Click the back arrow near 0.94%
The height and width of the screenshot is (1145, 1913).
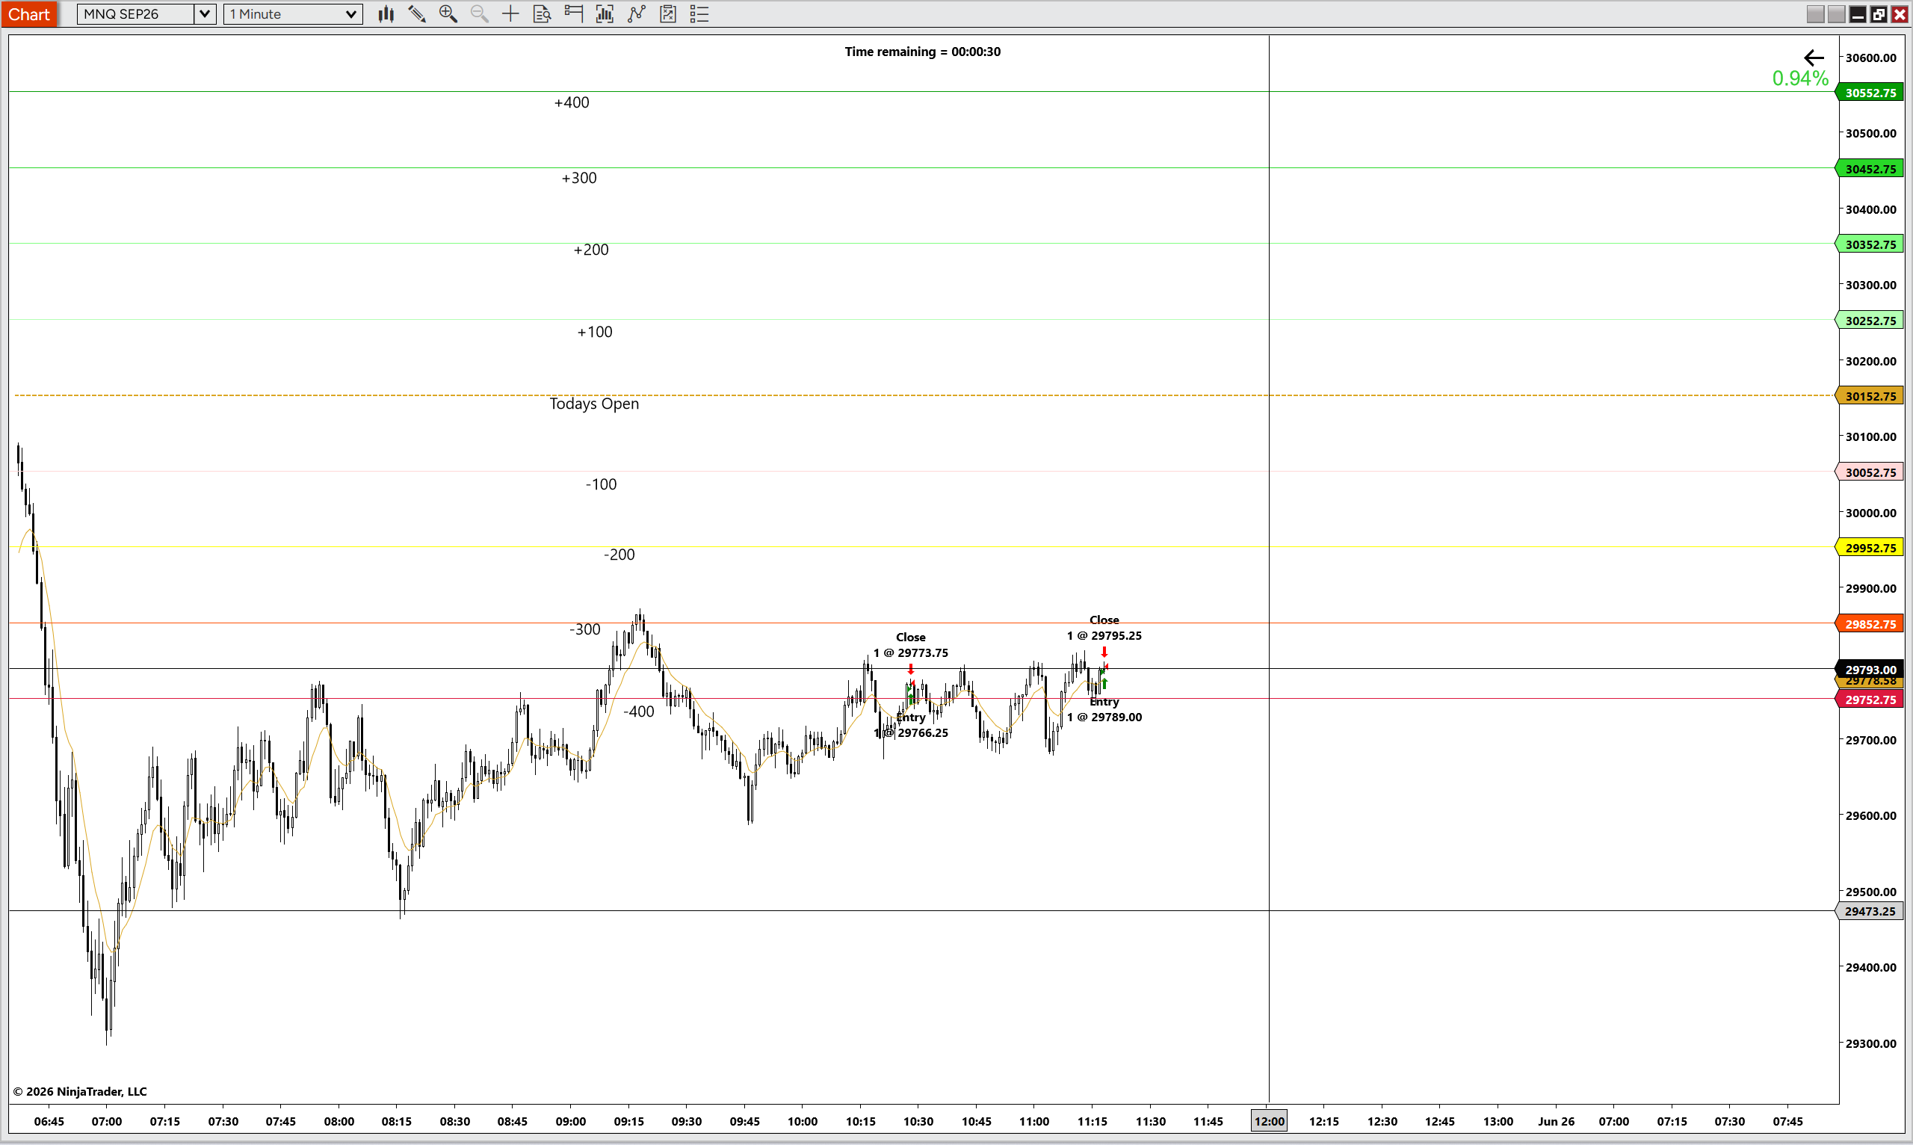point(1814,58)
